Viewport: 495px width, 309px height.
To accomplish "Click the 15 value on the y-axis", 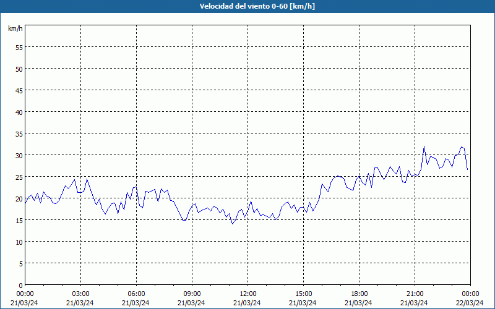I will [x=19, y=221].
